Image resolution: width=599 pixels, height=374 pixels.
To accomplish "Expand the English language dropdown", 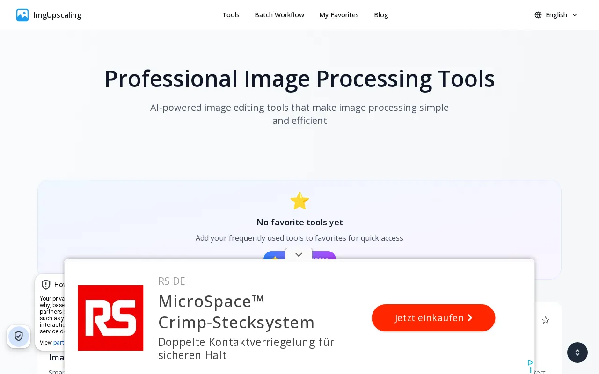I will pos(556,15).
